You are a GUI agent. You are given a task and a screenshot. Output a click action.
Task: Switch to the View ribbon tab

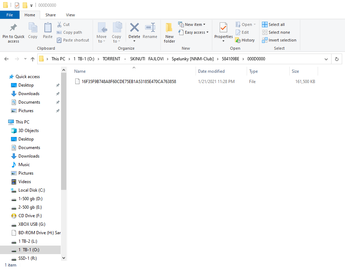(x=70, y=15)
